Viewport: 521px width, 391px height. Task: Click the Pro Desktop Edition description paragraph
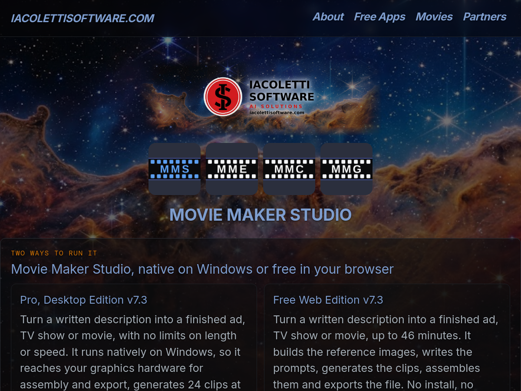(x=134, y=352)
